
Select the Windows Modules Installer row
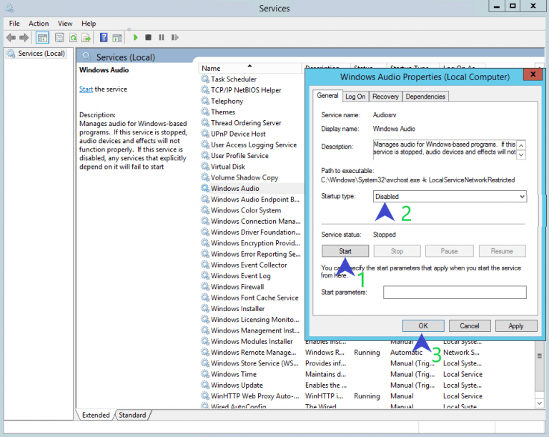pyautogui.click(x=250, y=341)
